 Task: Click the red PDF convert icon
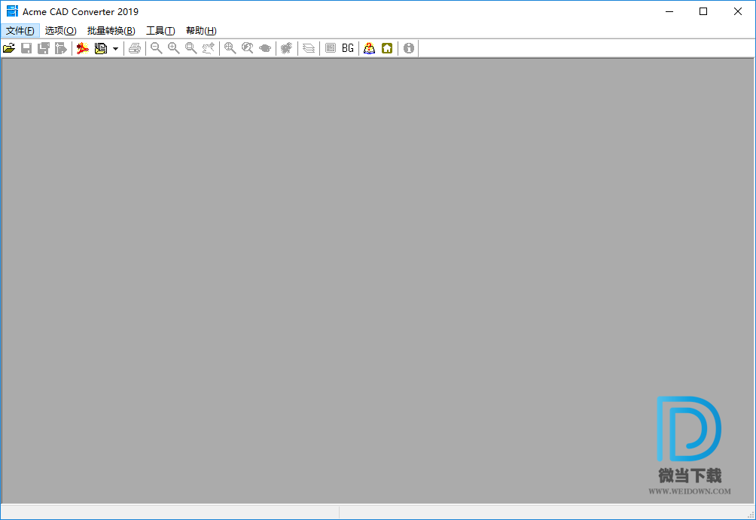click(x=83, y=48)
